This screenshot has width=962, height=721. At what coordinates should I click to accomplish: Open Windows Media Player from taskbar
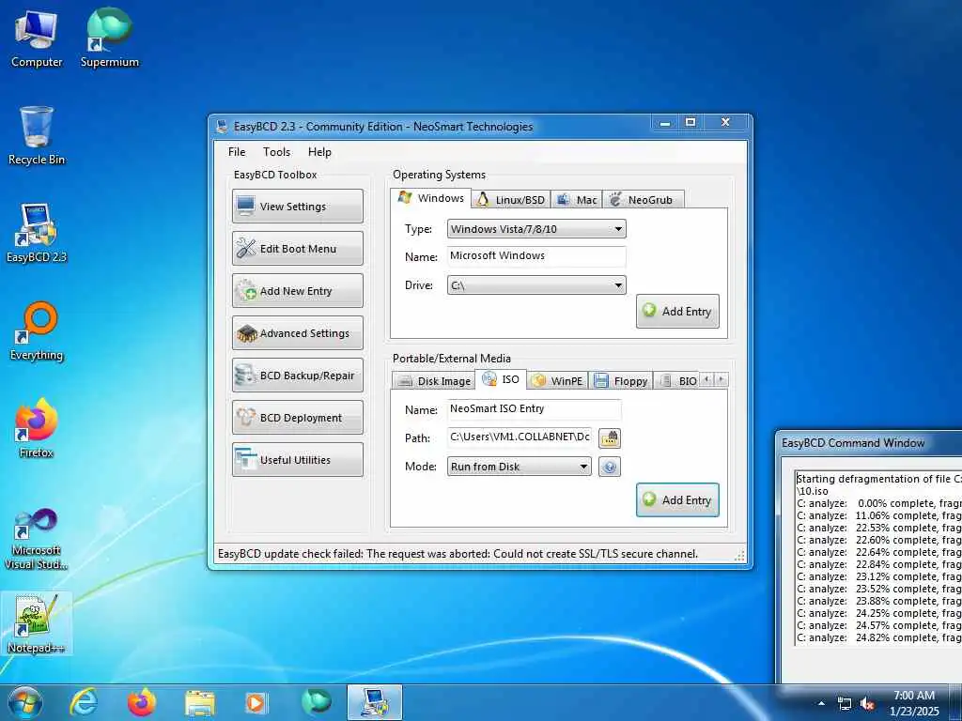tap(256, 702)
